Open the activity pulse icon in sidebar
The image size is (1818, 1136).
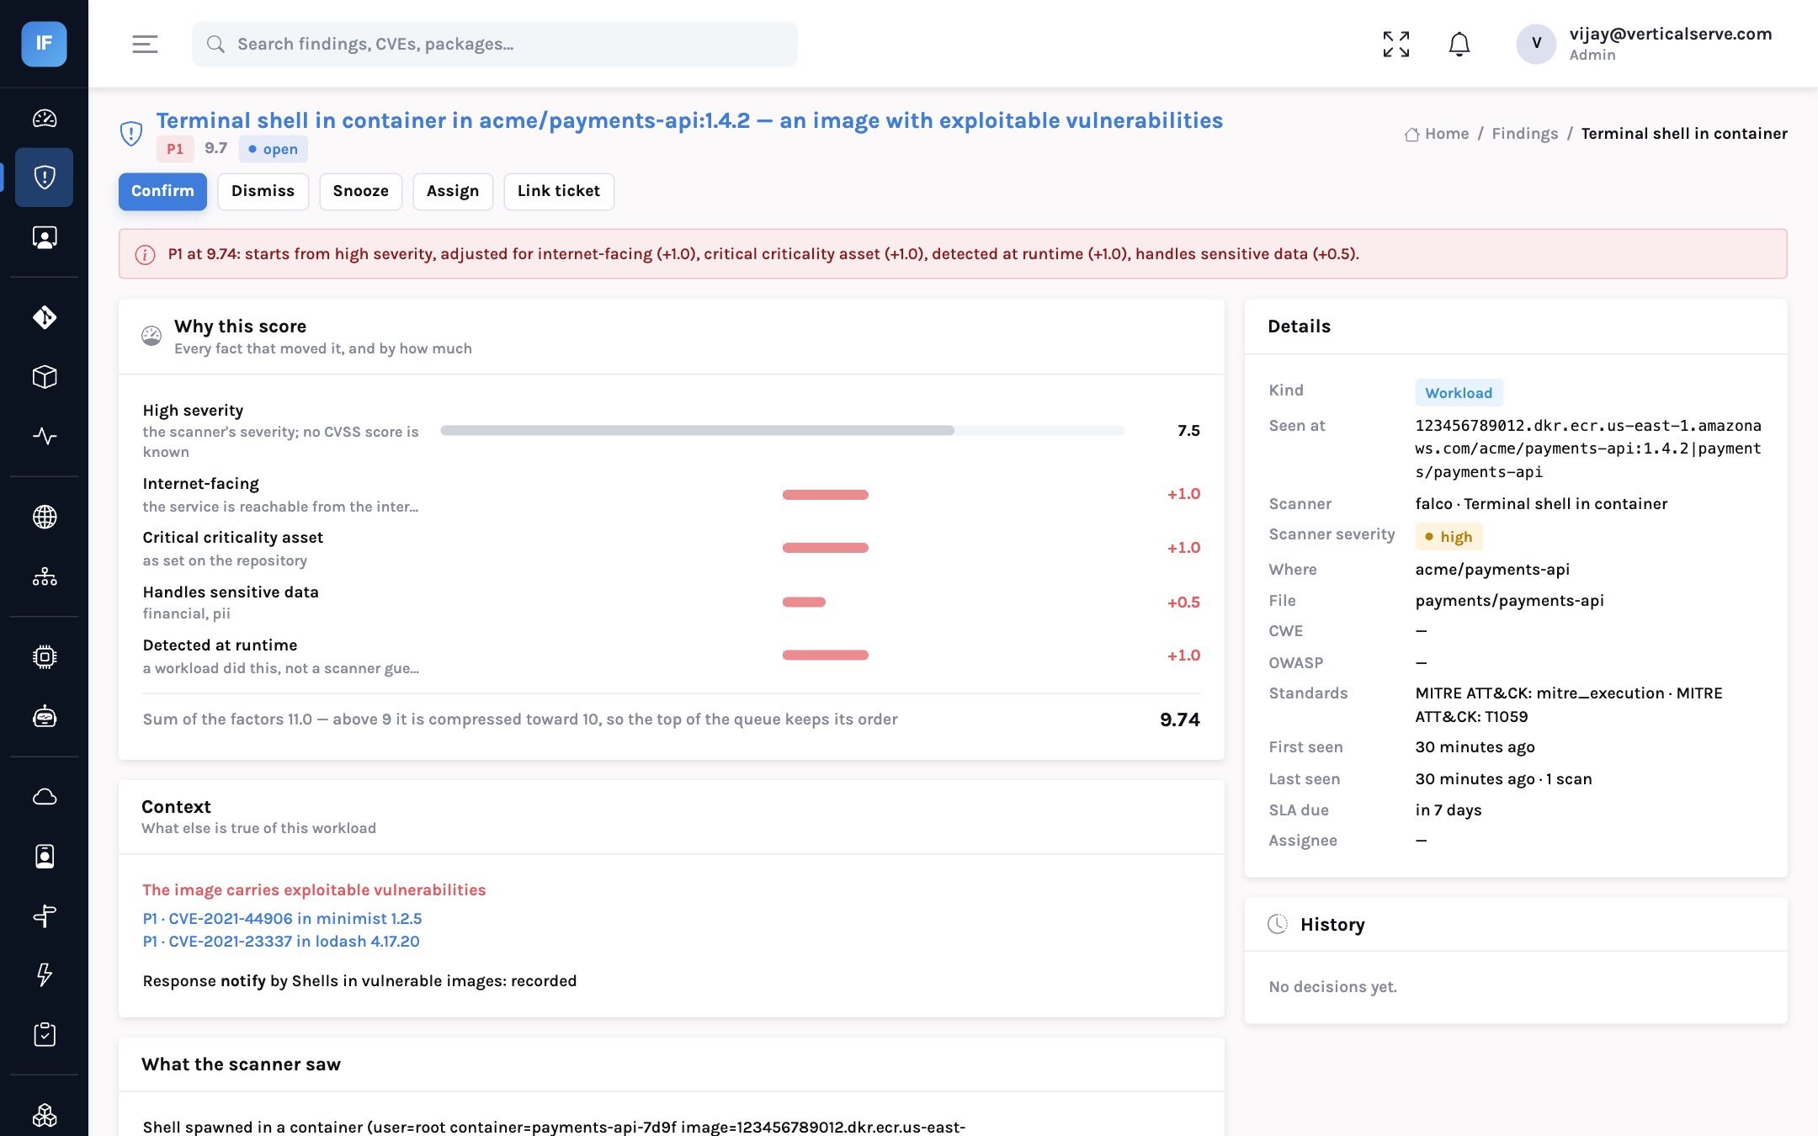pyautogui.click(x=45, y=436)
